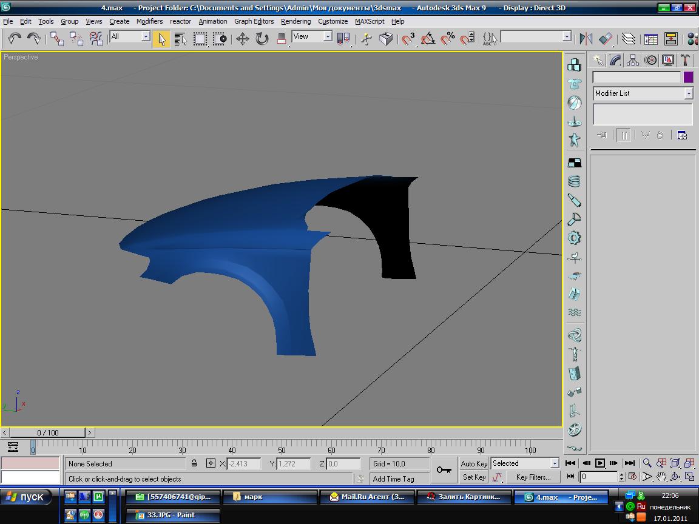Toggle the Selection Lock padlock
The width and height of the screenshot is (699, 524).
(x=194, y=463)
